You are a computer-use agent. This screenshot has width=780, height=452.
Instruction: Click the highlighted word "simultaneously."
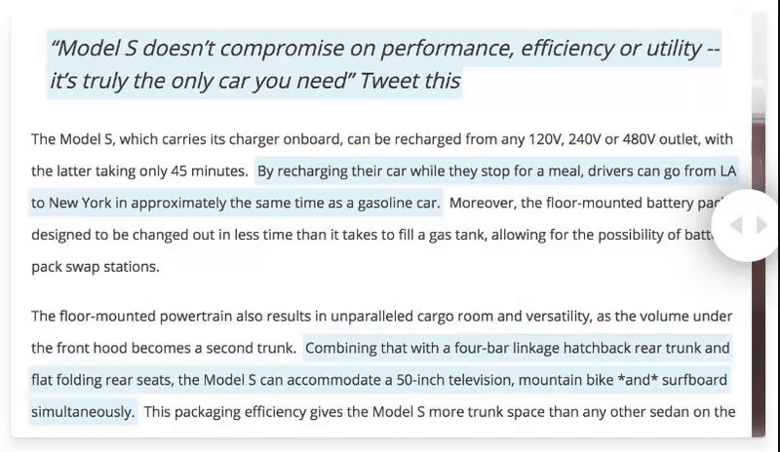83,412
